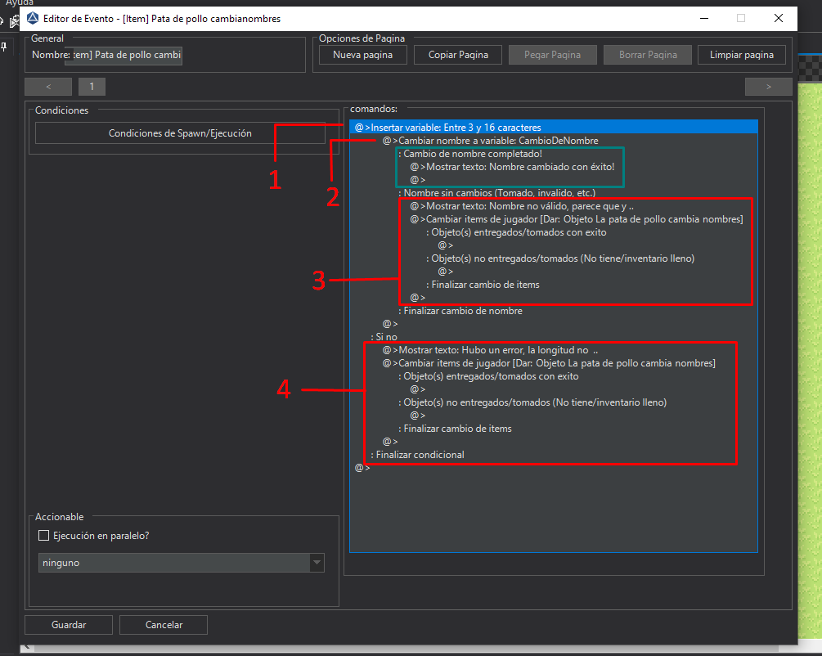Select empty @> line below Finalizar condicional
The image size is (822, 656).
point(362,468)
